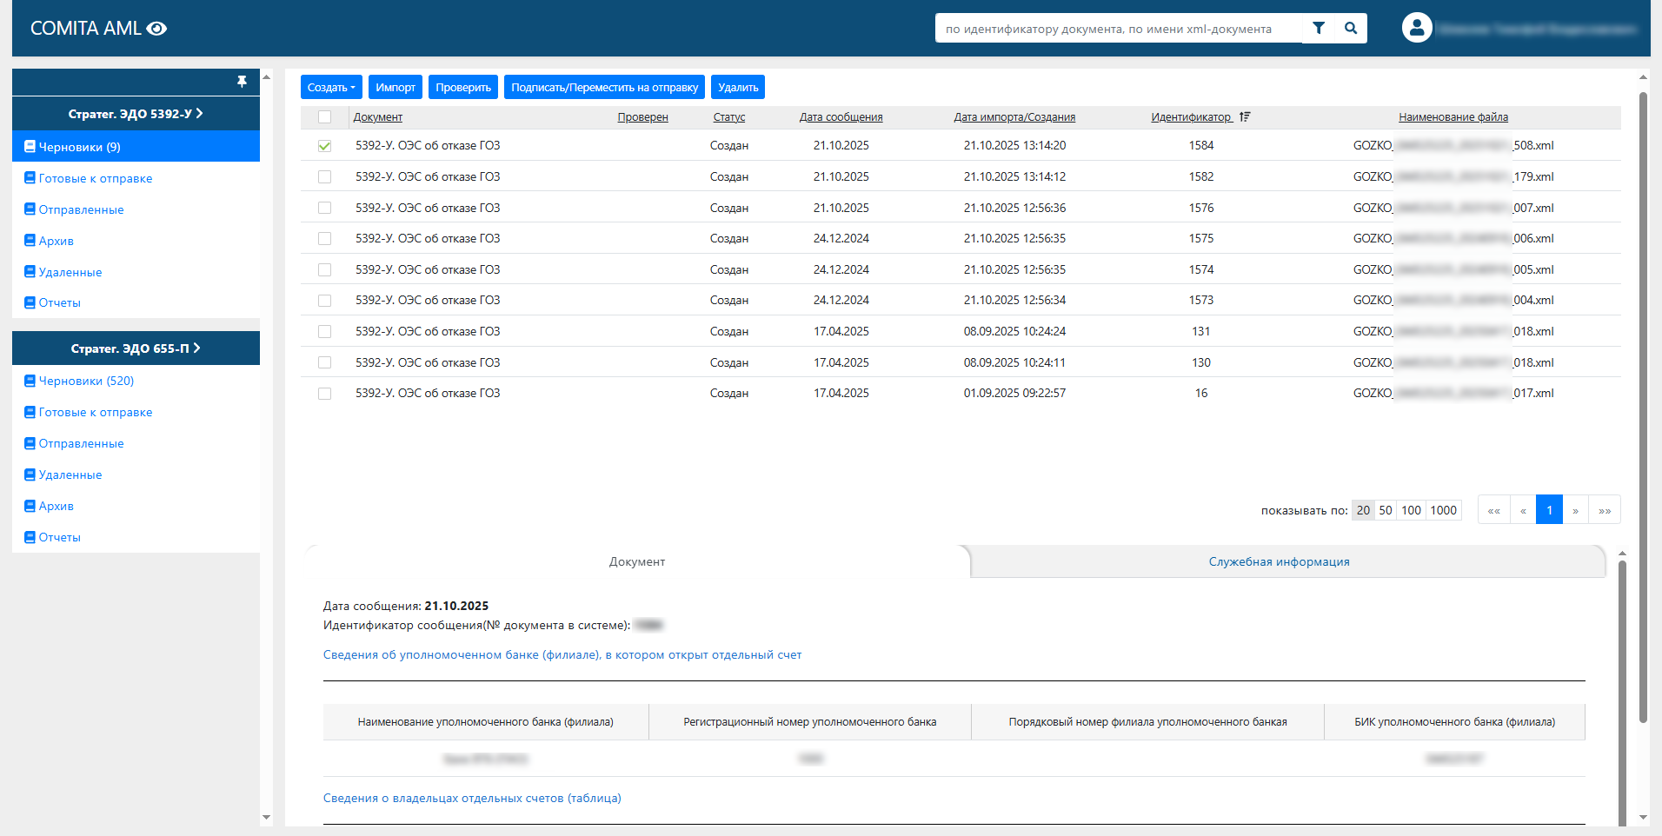Click the pin icon in sidebar header
Image resolution: width=1662 pixels, height=836 pixels.
pos(242,82)
